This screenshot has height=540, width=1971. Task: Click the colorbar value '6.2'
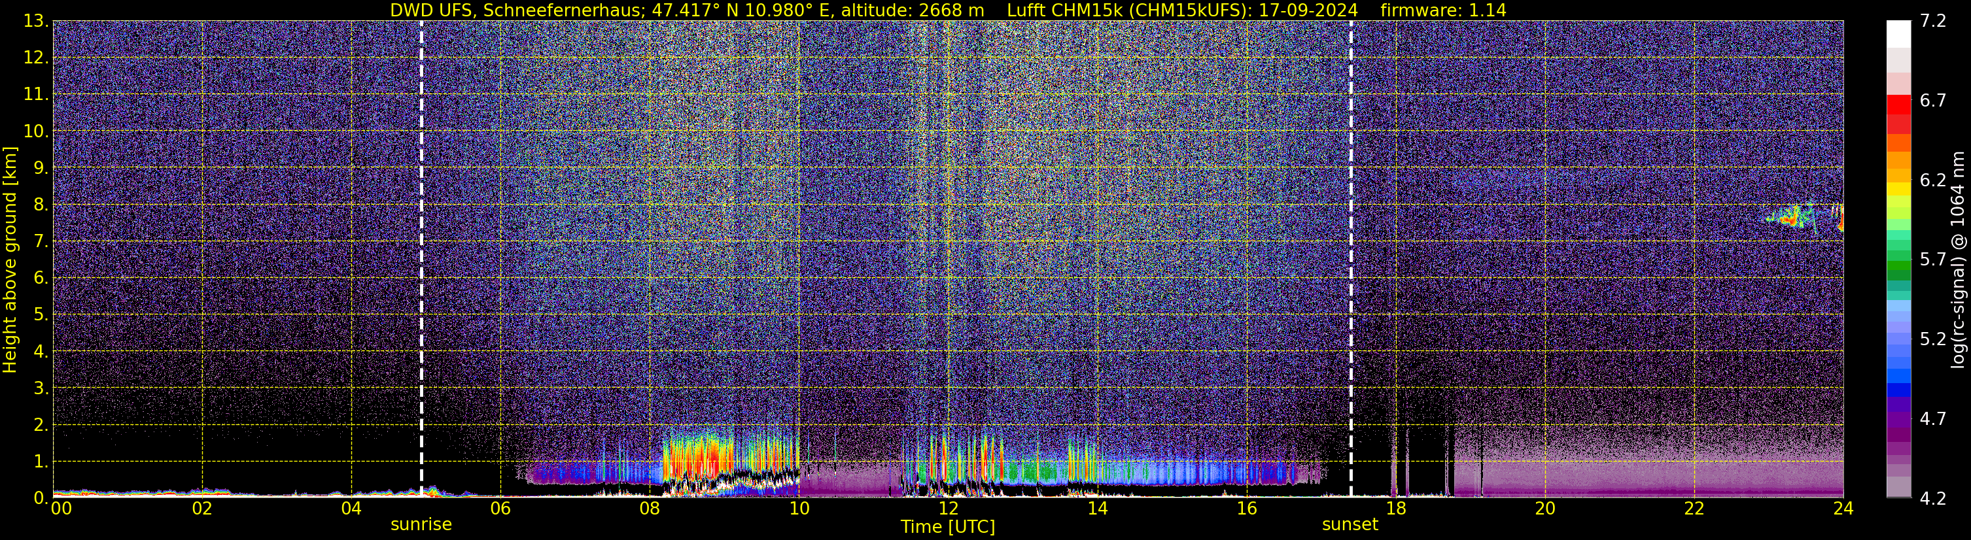click(1933, 180)
